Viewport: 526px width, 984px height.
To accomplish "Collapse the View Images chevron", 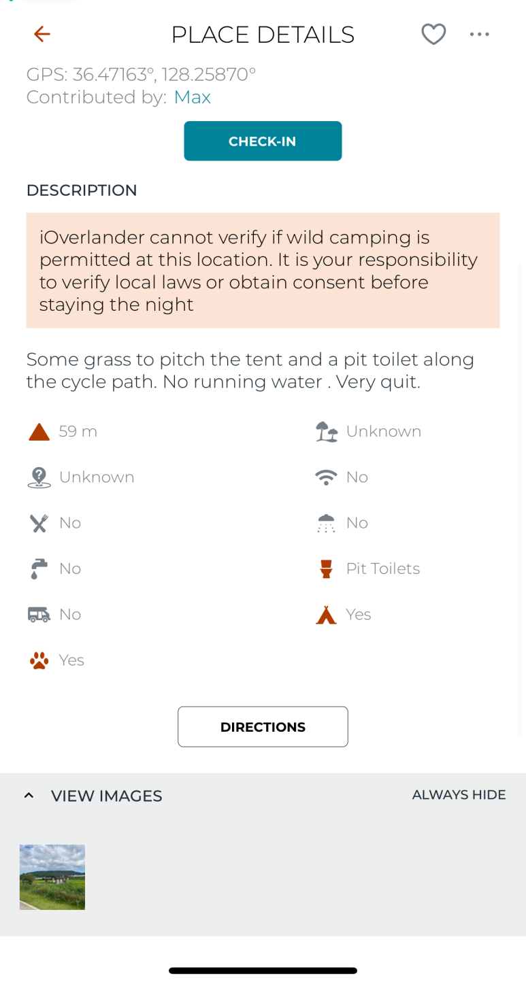I will pyautogui.click(x=29, y=795).
